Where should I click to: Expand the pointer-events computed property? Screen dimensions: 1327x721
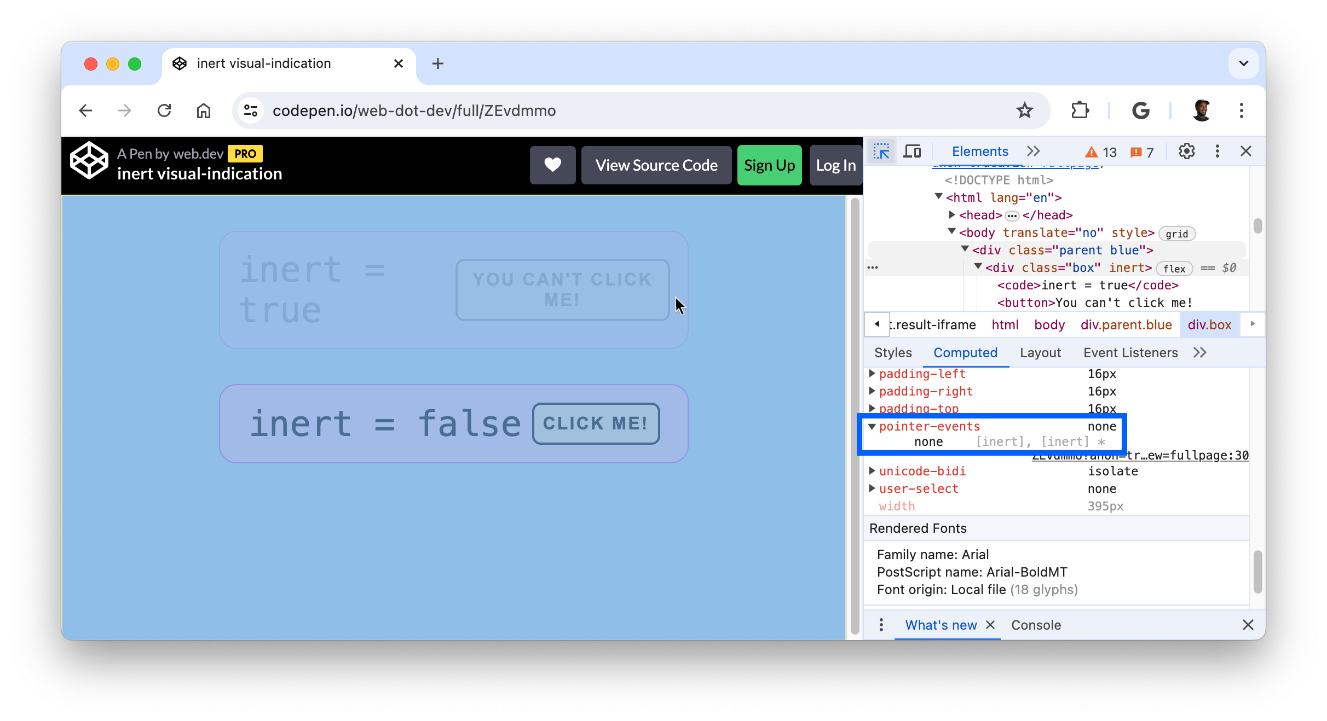coord(872,426)
